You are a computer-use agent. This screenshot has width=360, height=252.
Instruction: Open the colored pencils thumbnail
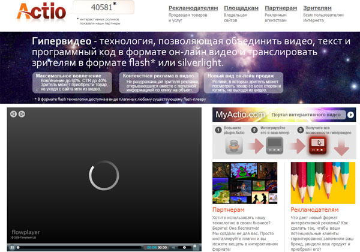click(323, 183)
